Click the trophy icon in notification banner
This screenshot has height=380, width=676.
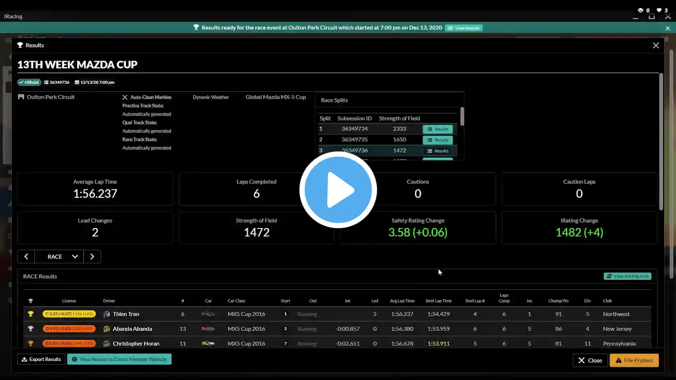(196, 27)
